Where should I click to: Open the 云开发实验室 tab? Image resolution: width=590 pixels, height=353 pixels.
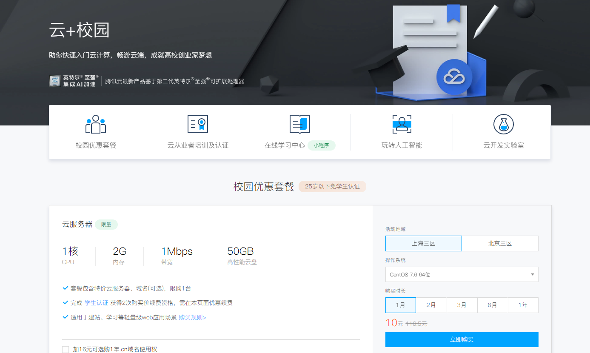pyautogui.click(x=503, y=145)
